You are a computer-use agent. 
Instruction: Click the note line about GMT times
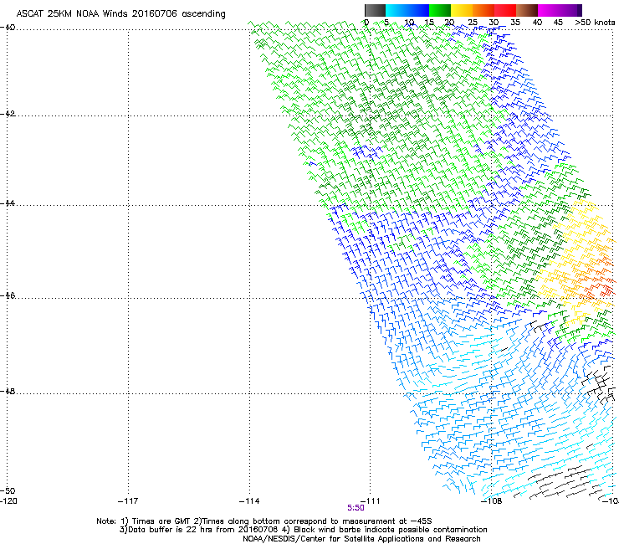point(264,521)
